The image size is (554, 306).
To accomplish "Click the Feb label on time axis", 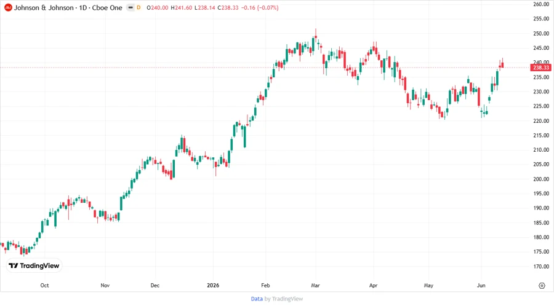I will point(265,286).
